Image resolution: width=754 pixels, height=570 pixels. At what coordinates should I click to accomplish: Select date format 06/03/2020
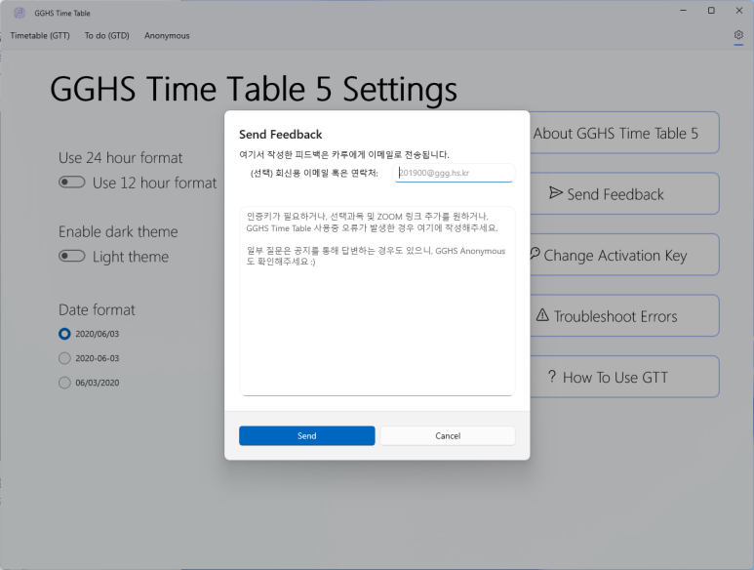(64, 383)
